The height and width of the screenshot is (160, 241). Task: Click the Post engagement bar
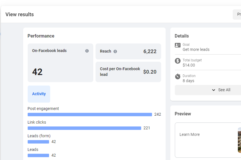click(x=90, y=114)
